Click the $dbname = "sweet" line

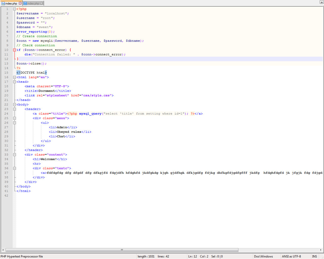(x=34, y=27)
